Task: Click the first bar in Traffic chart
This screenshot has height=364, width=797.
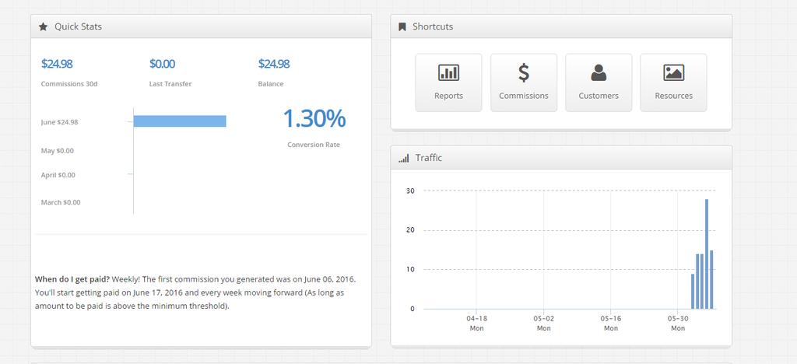Action: point(692,292)
